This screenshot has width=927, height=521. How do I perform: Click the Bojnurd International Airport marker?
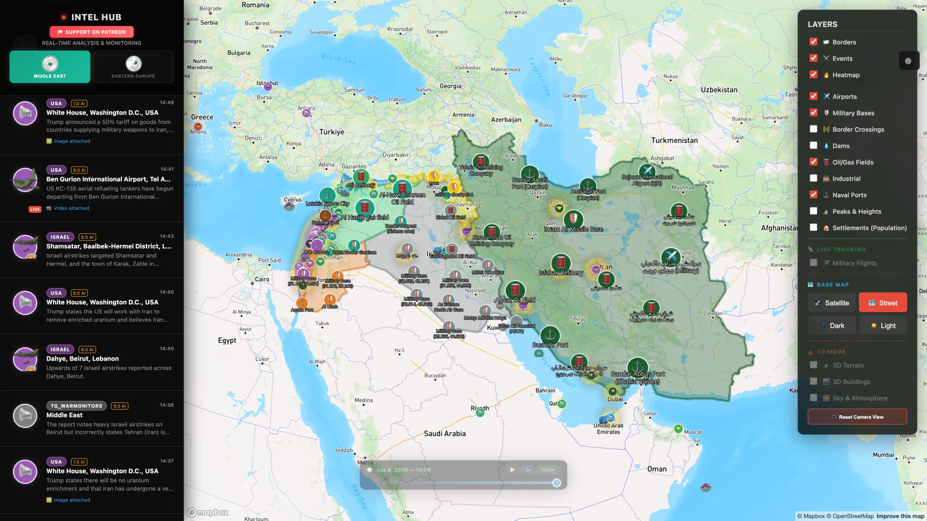(x=648, y=173)
